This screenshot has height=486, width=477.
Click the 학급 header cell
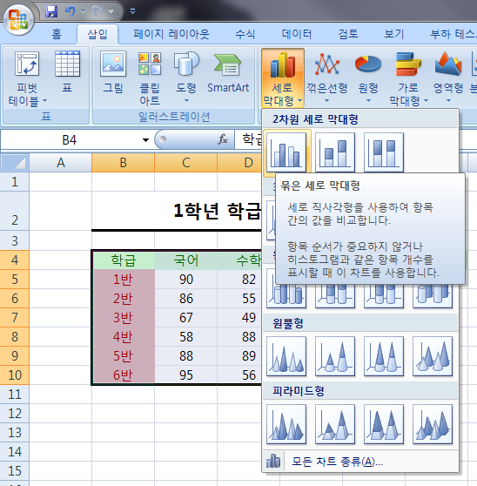[124, 260]
